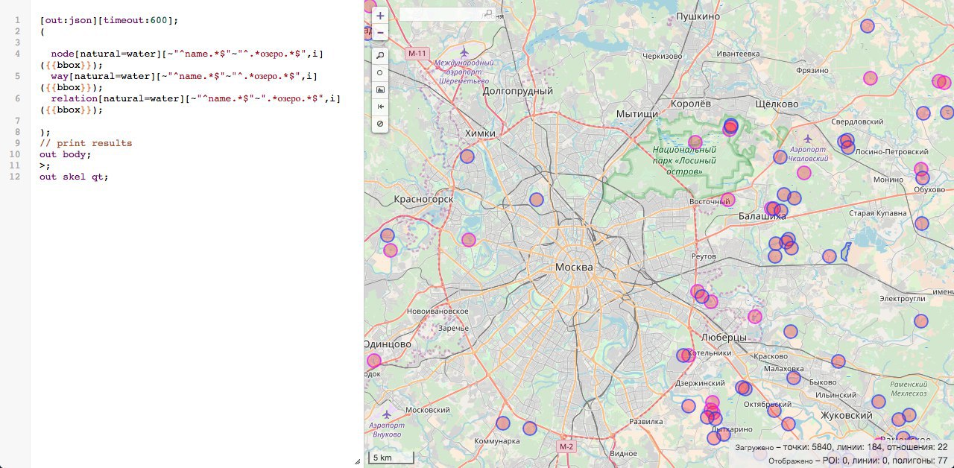Select the pink marker at Люберцы
954x468 pixels.
[x=755, y=316]
